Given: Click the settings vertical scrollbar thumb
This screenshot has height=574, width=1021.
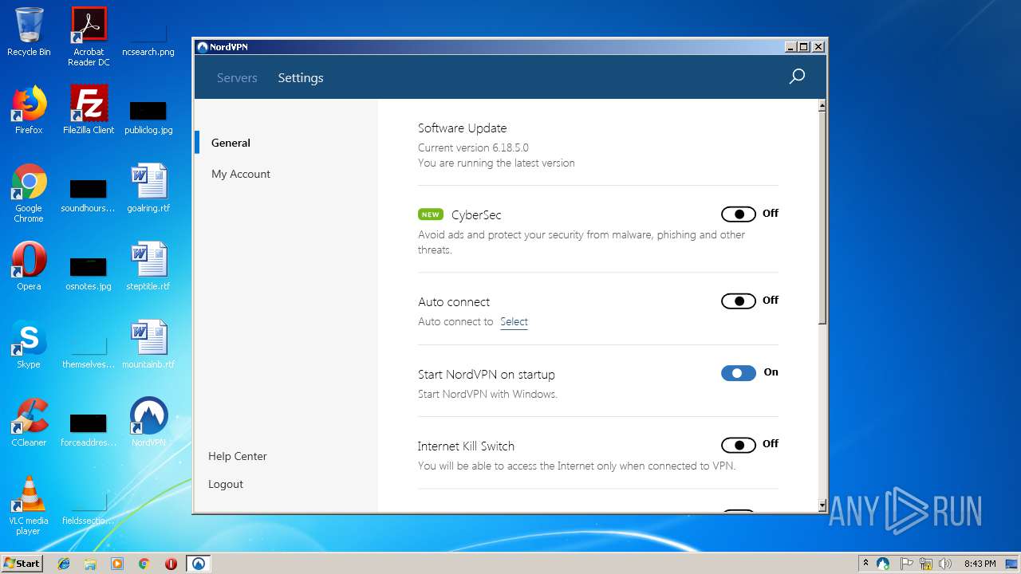Looking at the screenshot, I should [822, 218].
